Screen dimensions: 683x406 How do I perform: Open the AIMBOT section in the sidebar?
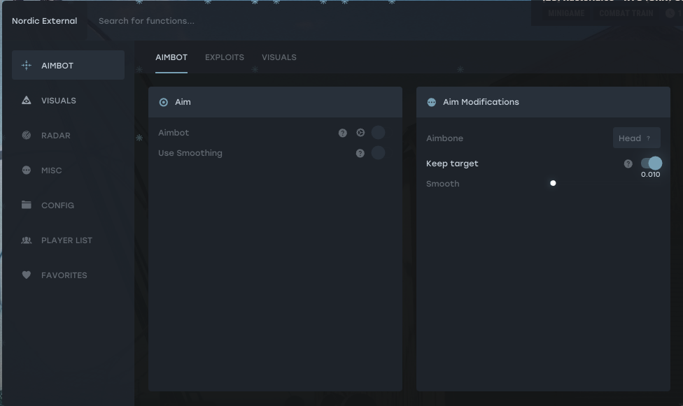tap(68, 65)
